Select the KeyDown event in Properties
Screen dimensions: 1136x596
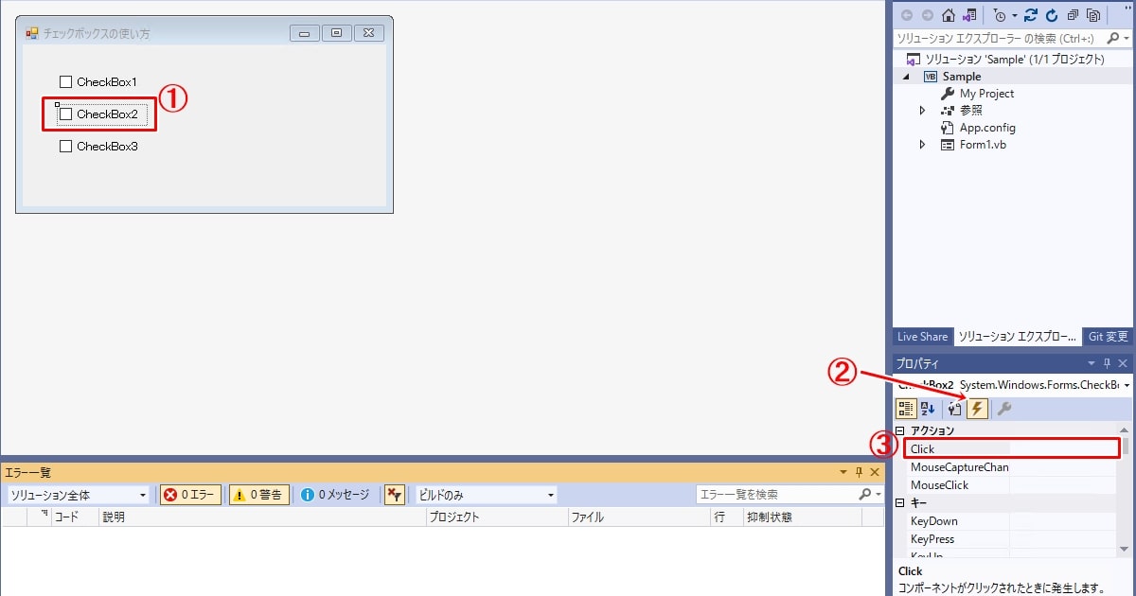(1012, 521)
